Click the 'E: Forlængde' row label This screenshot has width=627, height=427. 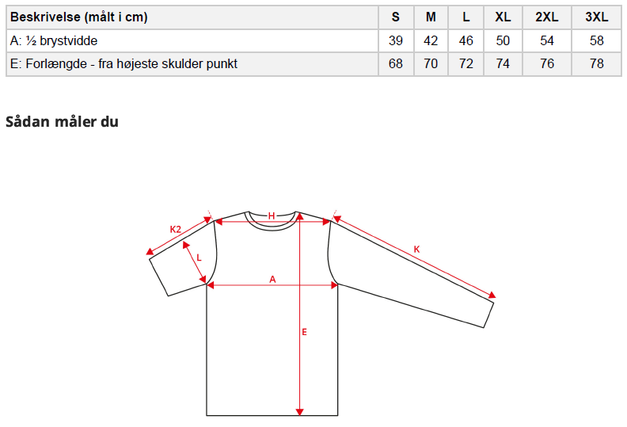click(x=124, y=64)
